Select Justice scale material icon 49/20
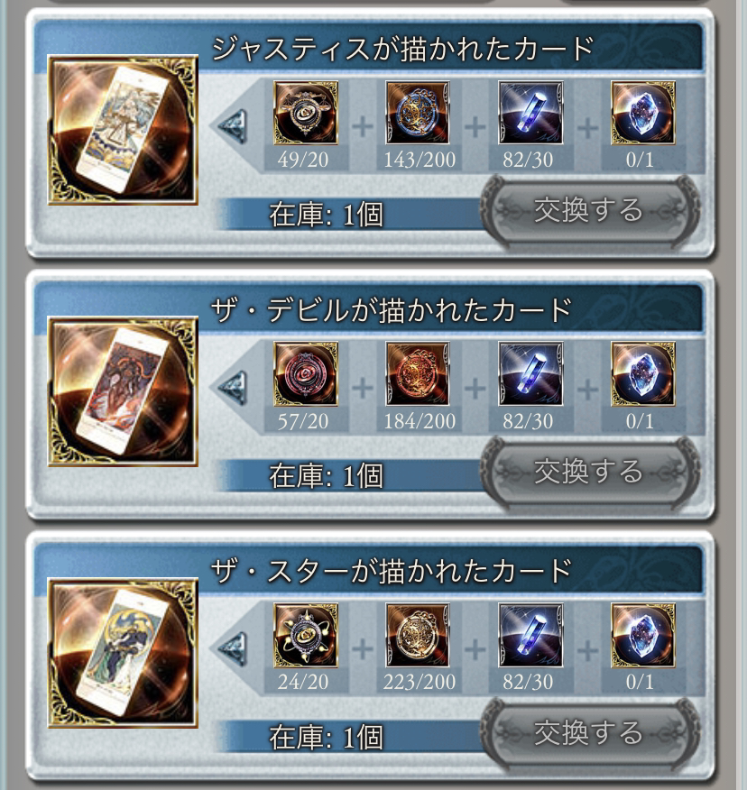The image size is (747, 790). pyautogui.click(x=306, y=113)
